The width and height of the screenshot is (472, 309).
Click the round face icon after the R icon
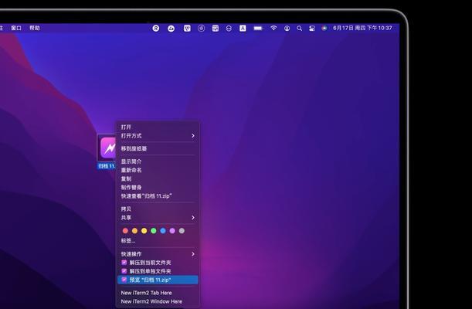tap(171, 29)
